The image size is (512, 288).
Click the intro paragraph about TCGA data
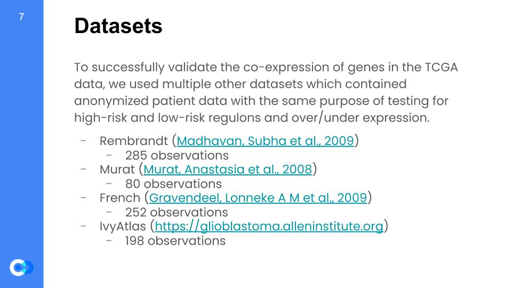tap(266, 93)
